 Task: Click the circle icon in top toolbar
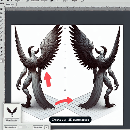coord(82,1)
